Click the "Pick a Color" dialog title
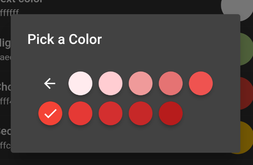The height and width of the screenshot is (165, 253). 65,39
